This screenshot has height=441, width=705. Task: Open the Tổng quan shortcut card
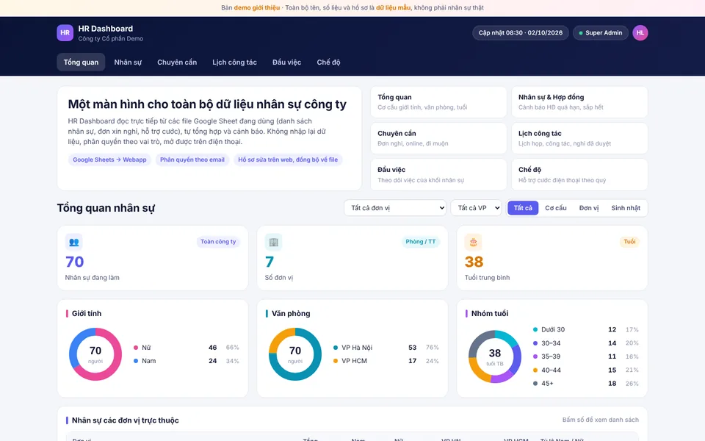coord(438,102)
